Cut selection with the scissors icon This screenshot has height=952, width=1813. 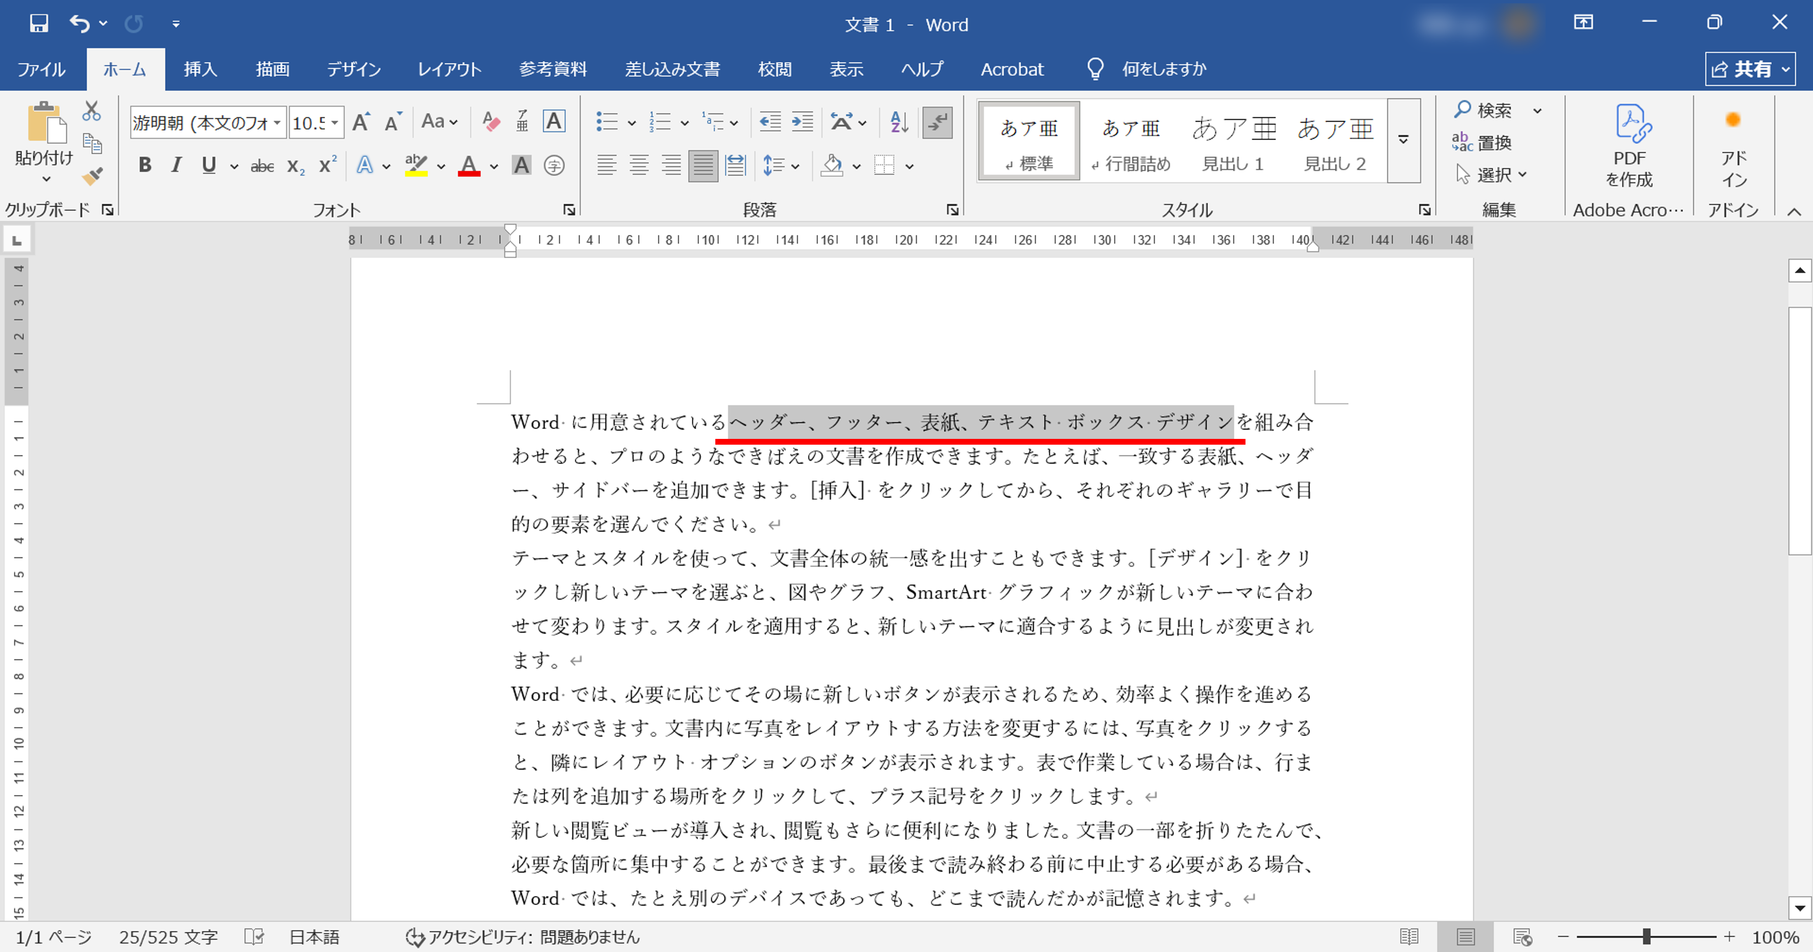point(91,111)
